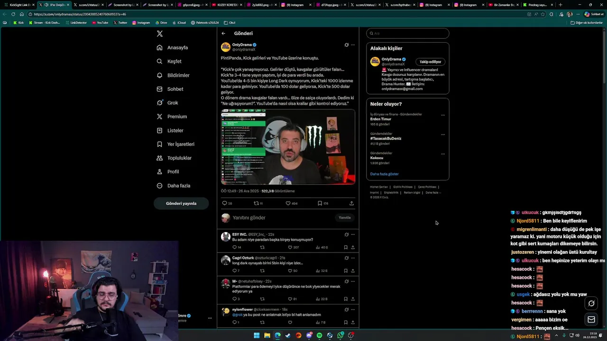Open the Windows Start button
This screenshot has height=341, width=607.
point(257,335)
